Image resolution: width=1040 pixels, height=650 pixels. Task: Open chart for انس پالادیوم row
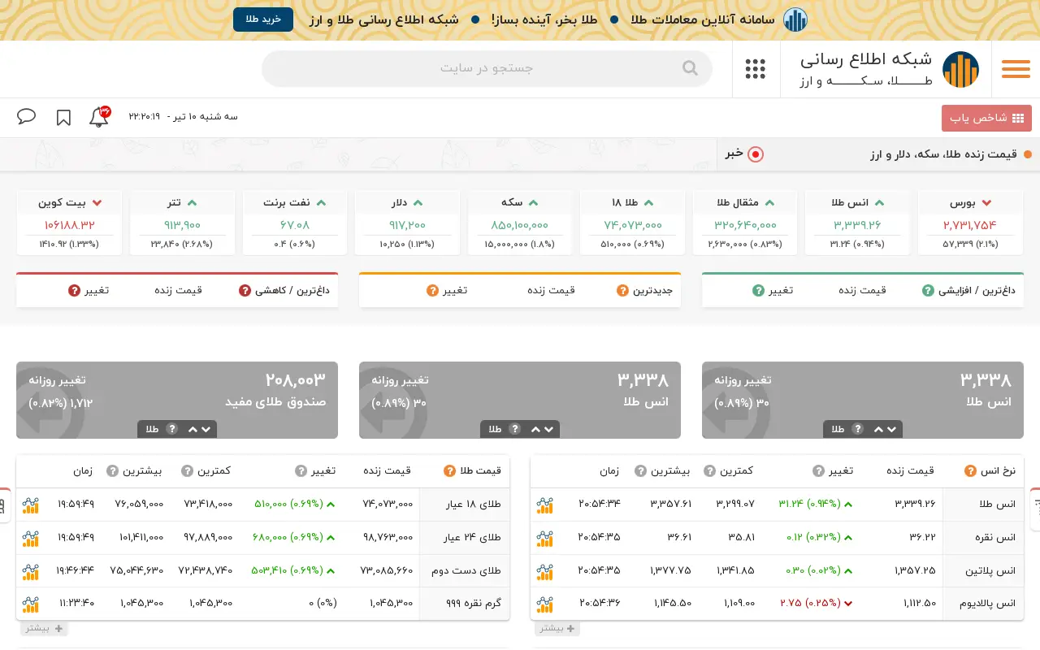click(544, 604)
